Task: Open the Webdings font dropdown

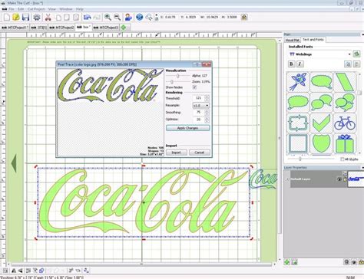Action: [x=349, y=54]
